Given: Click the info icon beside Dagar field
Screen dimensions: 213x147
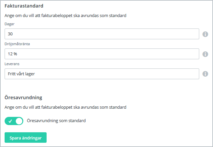Looking at the screenshot, I should click(x=205, y=34).
